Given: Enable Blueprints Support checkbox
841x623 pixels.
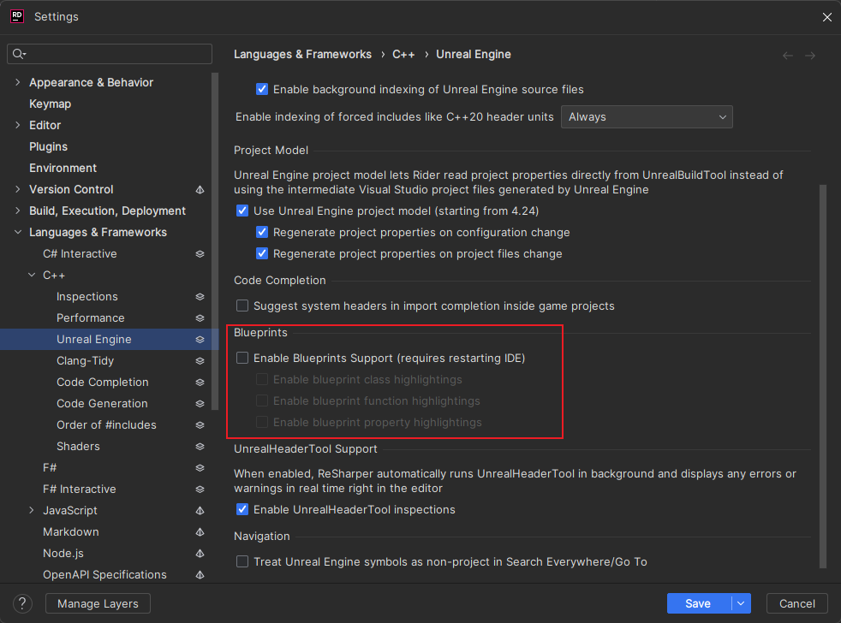Looking at the screenshot, I should (242, 358).
